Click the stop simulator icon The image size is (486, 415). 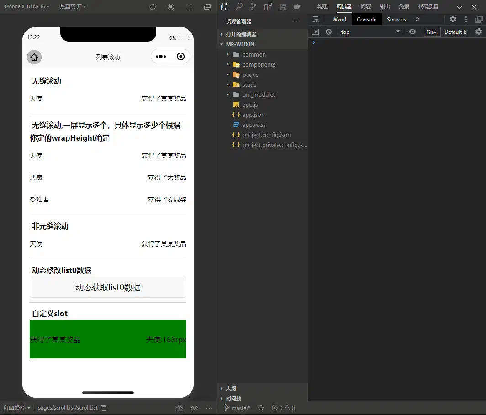click(171, 7)
